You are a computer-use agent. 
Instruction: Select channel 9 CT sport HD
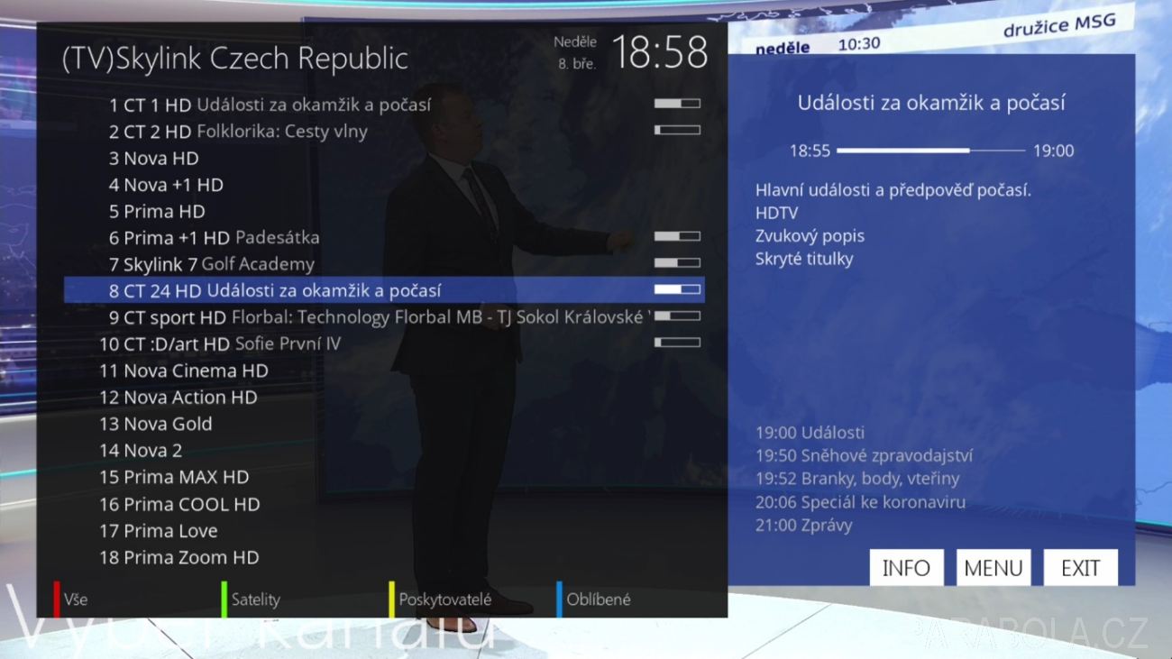[384, 317]
